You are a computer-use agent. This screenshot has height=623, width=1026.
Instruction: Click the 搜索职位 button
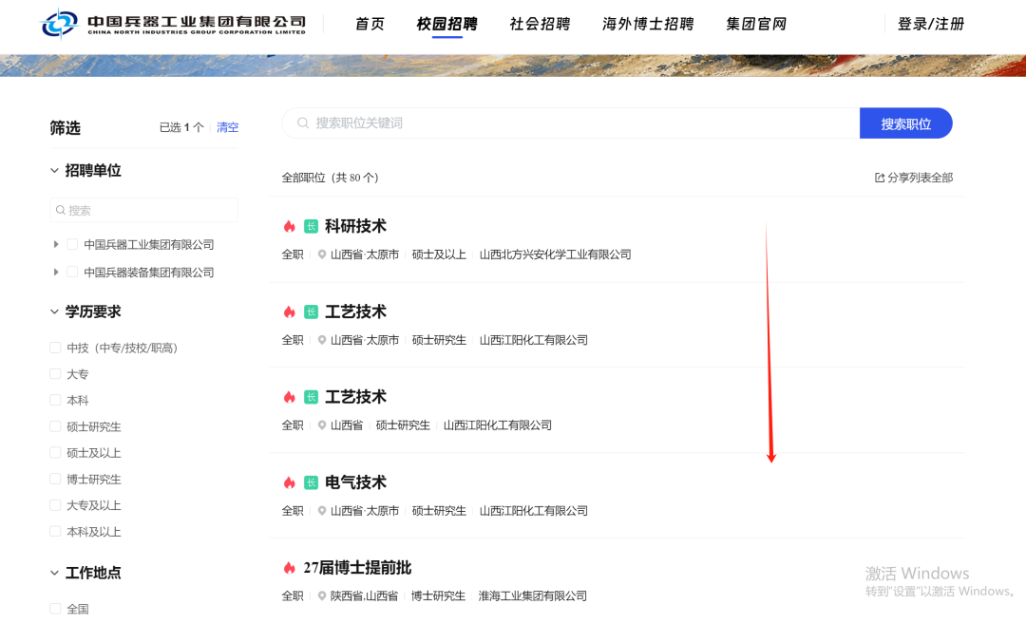pyautogui.click(x=905, y=123)
